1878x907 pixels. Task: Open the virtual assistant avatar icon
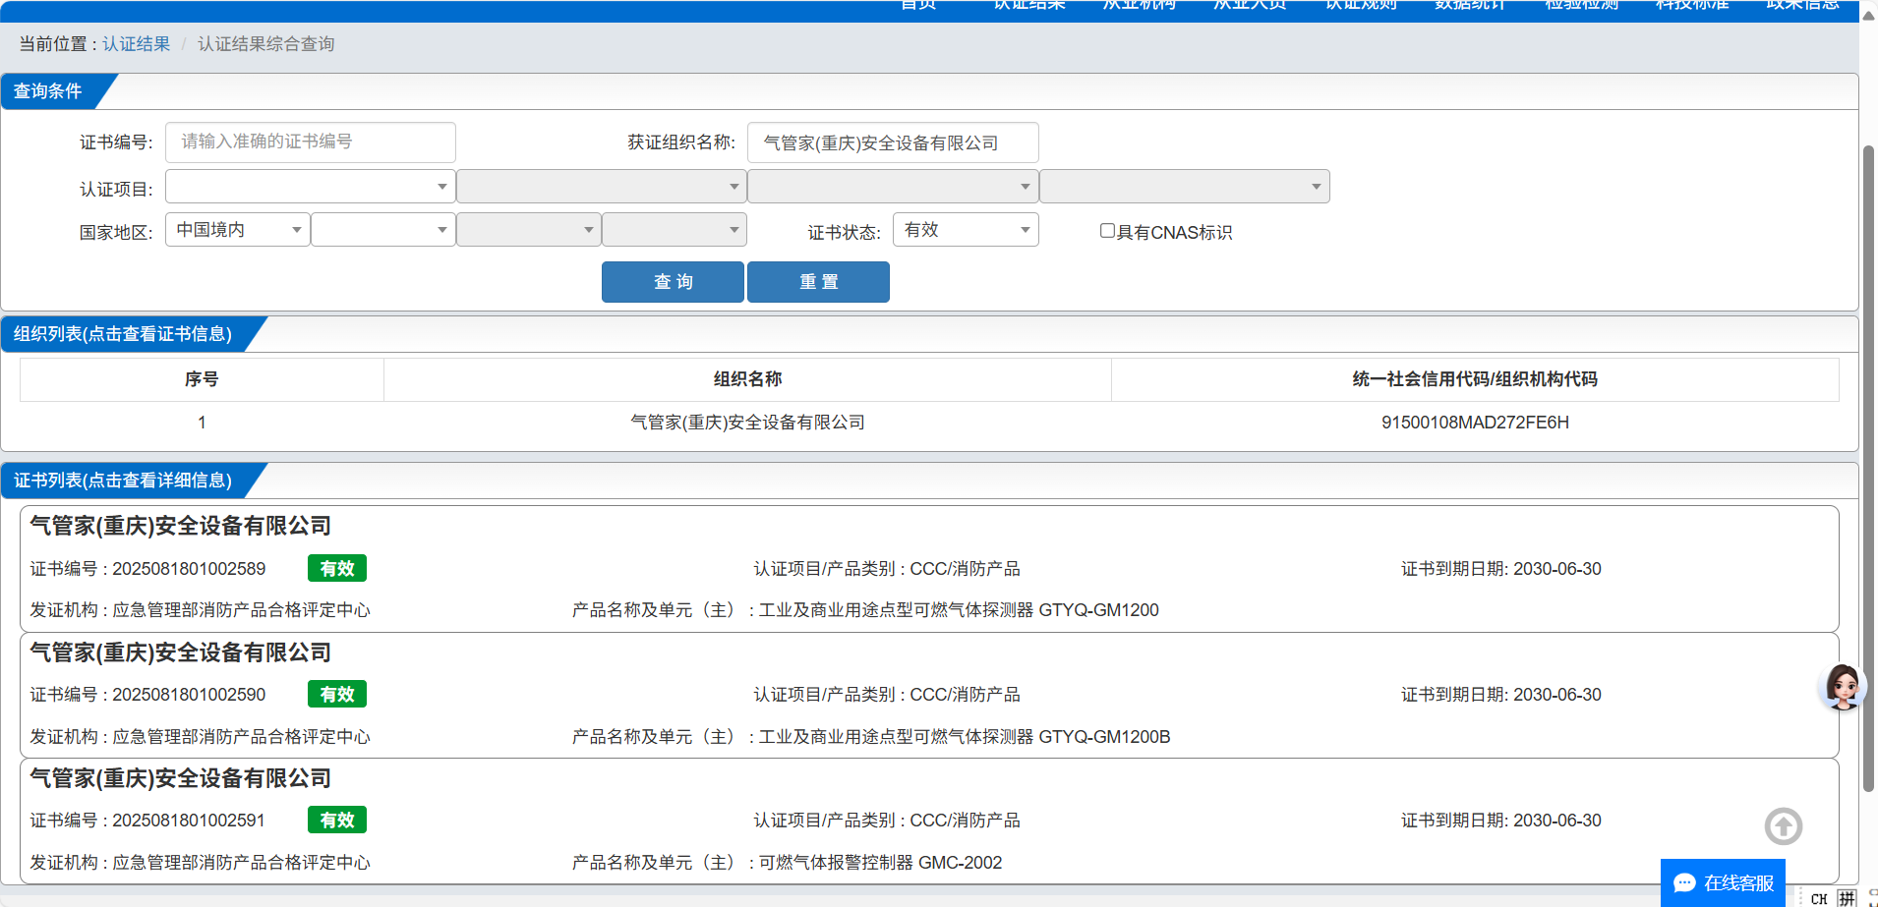[1842, 687]
